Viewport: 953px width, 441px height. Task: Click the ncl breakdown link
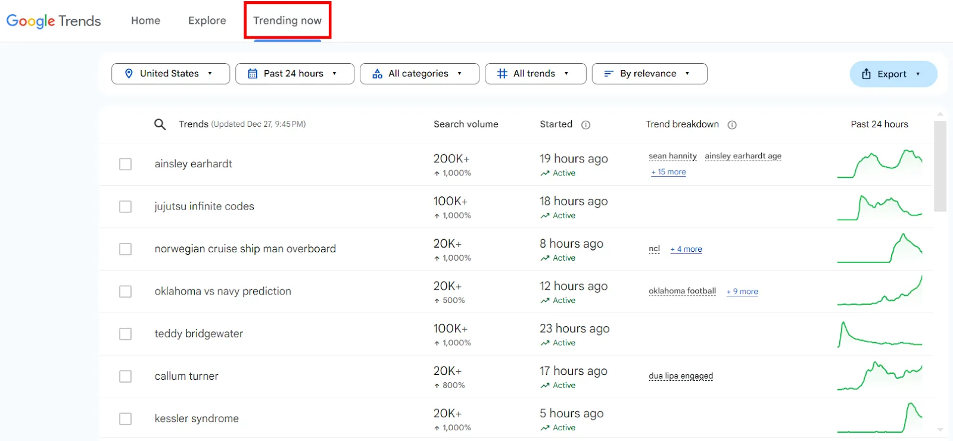coord(654,249)
